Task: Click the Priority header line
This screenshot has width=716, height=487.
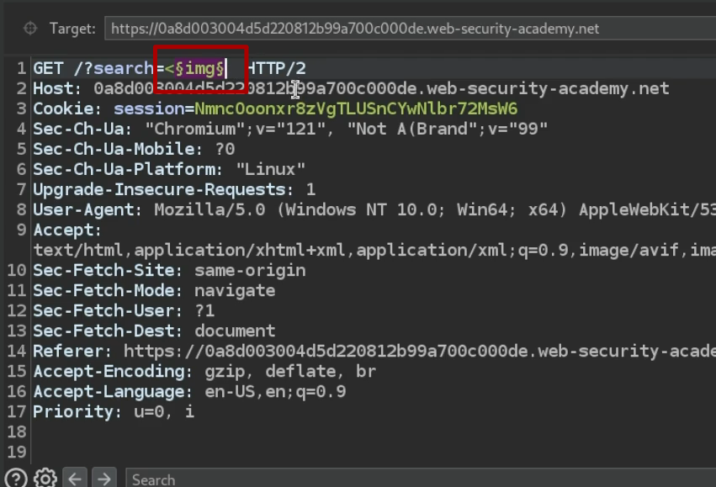Action: pyautogui.click(x=113, y=411)
